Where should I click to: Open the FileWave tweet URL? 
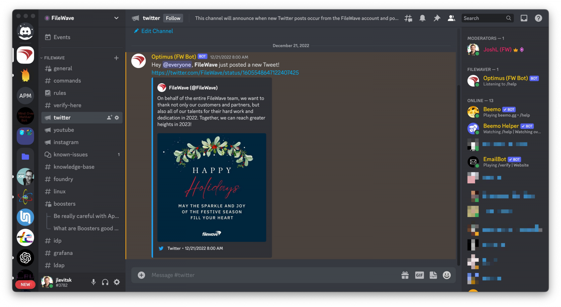point(225,73)
